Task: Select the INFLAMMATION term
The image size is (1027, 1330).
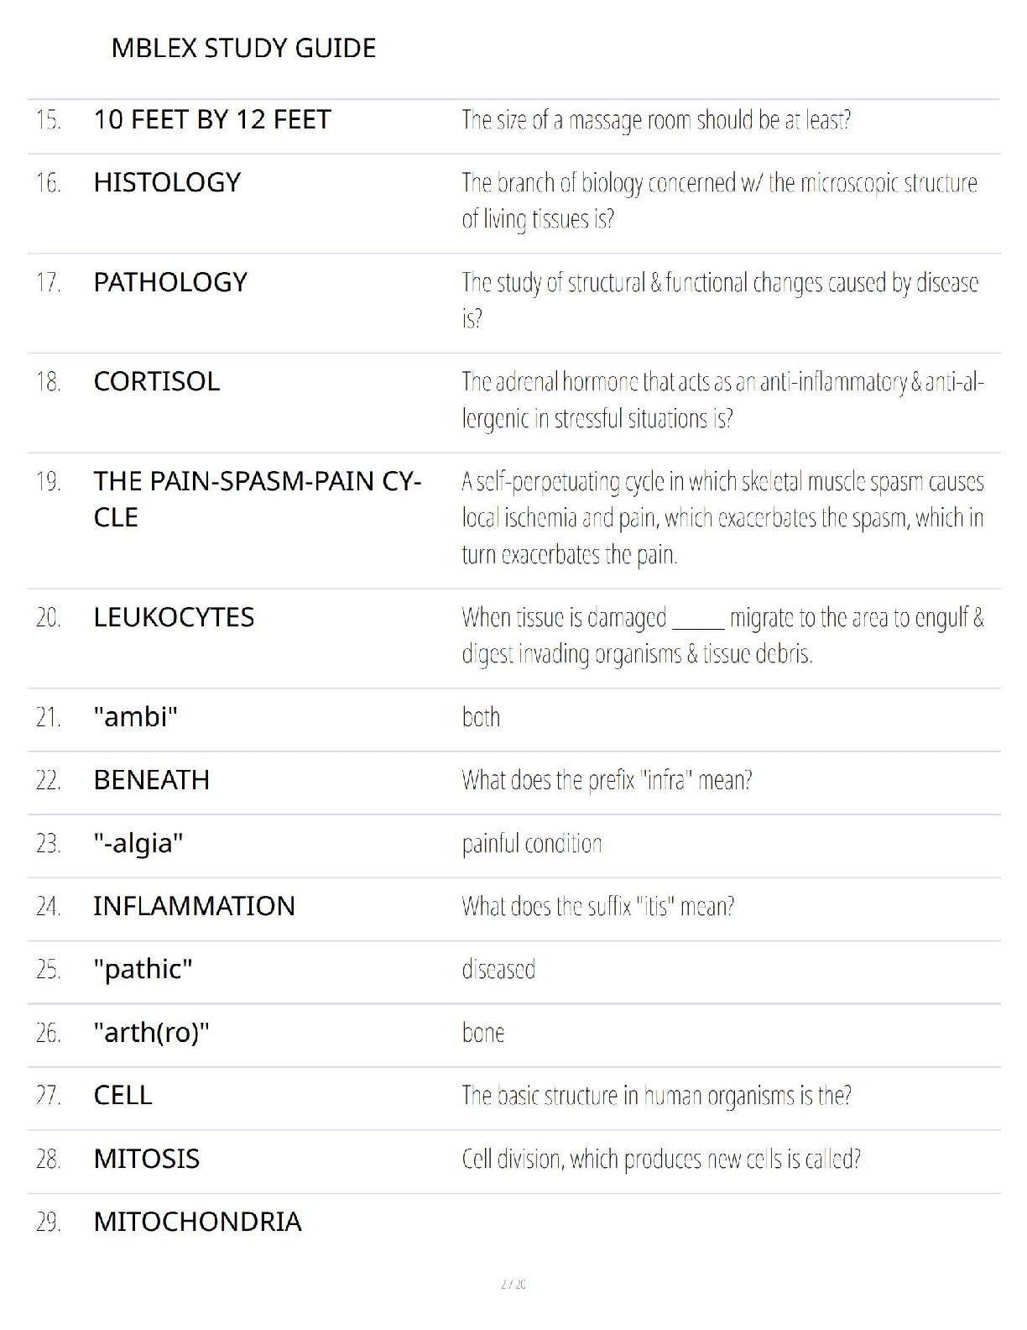Action: point(194,906)
